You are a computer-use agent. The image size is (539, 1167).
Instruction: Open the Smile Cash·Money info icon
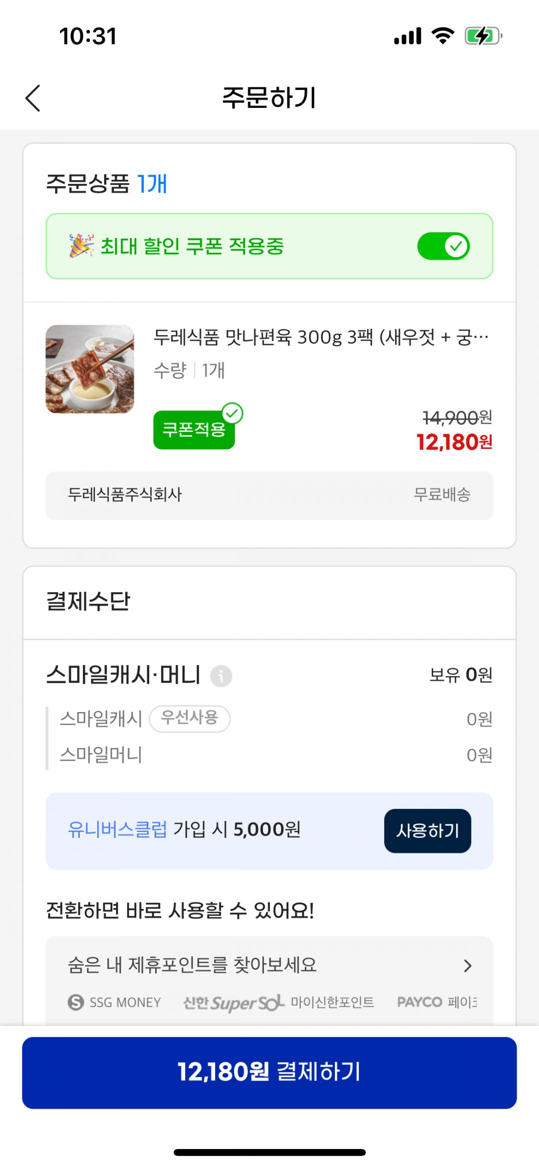221,676
